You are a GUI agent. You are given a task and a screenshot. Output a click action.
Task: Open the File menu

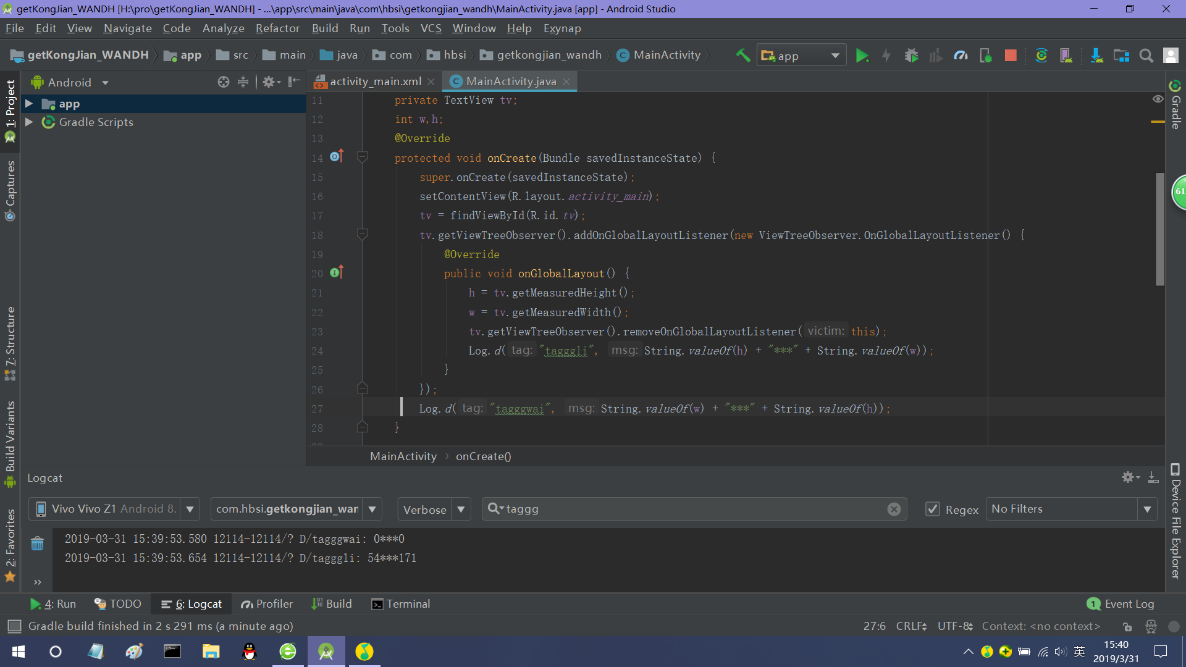(x=14, y=28)
